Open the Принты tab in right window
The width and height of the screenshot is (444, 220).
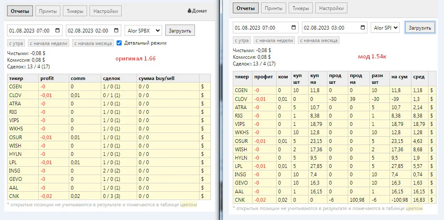(274, 8)
